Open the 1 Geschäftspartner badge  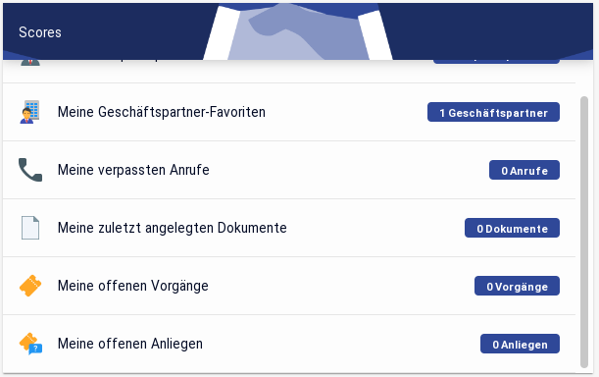(x=493, y=112)
